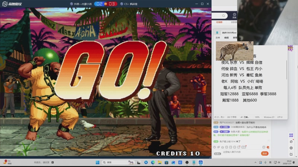Viewport: 298px width, 167px height.
Task: Click the round blue app icon after Task View
Action: (x=146, y=163)
